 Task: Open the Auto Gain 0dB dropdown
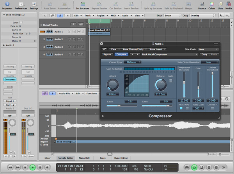click(198, 108)
